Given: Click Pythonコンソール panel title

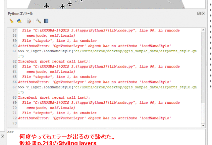Looking at the screenshot, I should click(x=20, y=14).
